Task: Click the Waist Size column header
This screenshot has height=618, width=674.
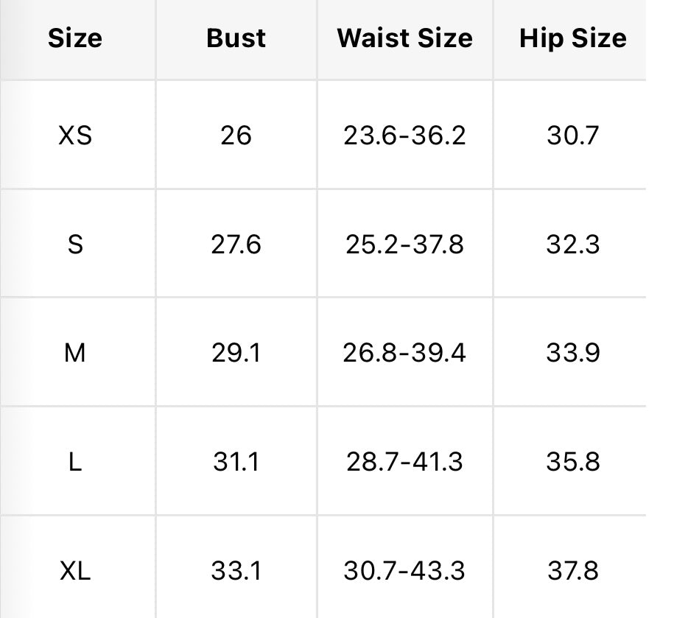Action: (x=405, y=38)
